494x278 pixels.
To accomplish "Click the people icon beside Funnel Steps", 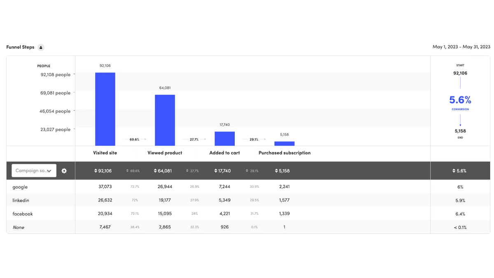I will pyautogui.click(x=41, y=47).
